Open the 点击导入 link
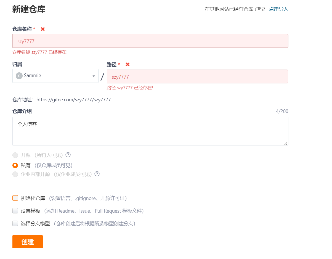The width and height of the screenshot is (332, 259). pos(278,9)
